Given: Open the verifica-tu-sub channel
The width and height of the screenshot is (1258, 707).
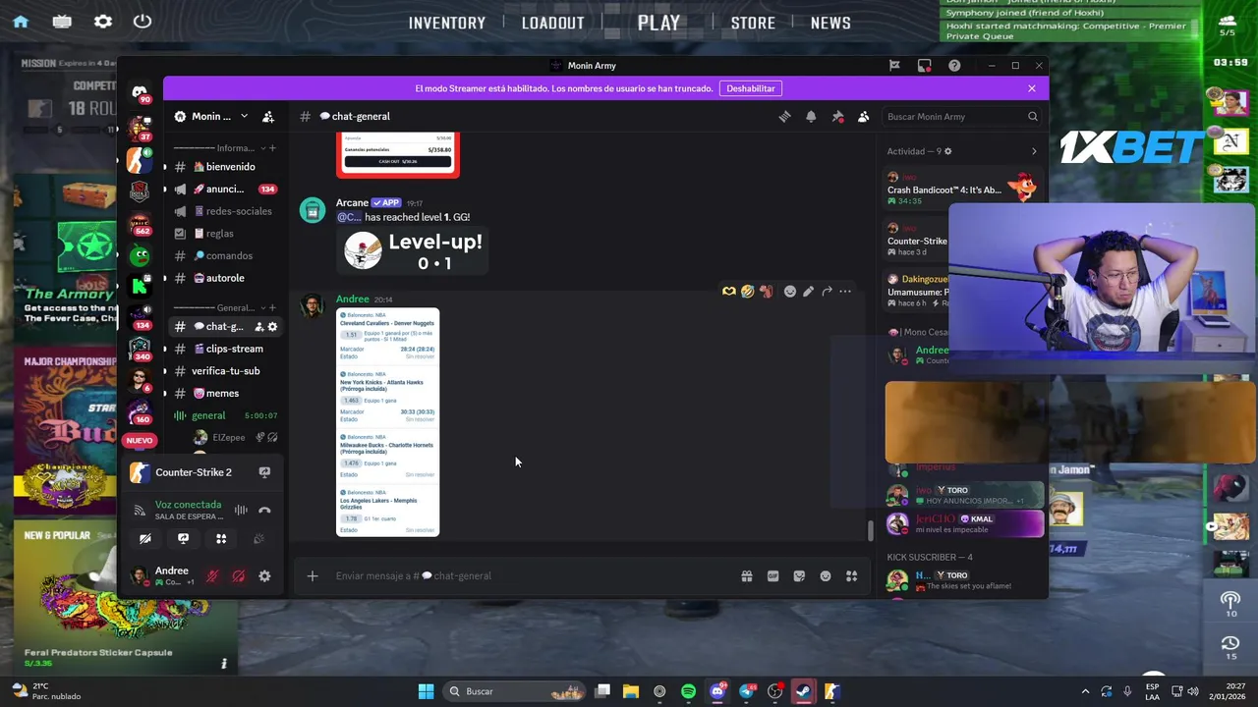Looking at the screenshot, I should coord(224,371).
